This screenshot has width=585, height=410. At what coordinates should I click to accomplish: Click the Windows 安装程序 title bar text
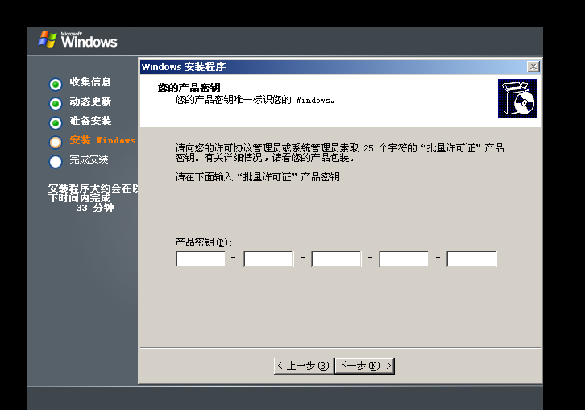coord(184,67)
